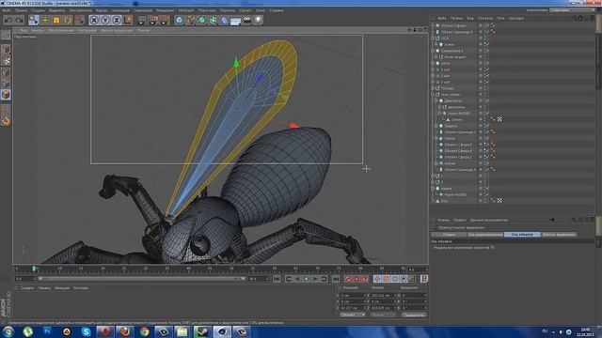Select the Move tool
This screenshot has width=602, height=338.
pos(45,20)
